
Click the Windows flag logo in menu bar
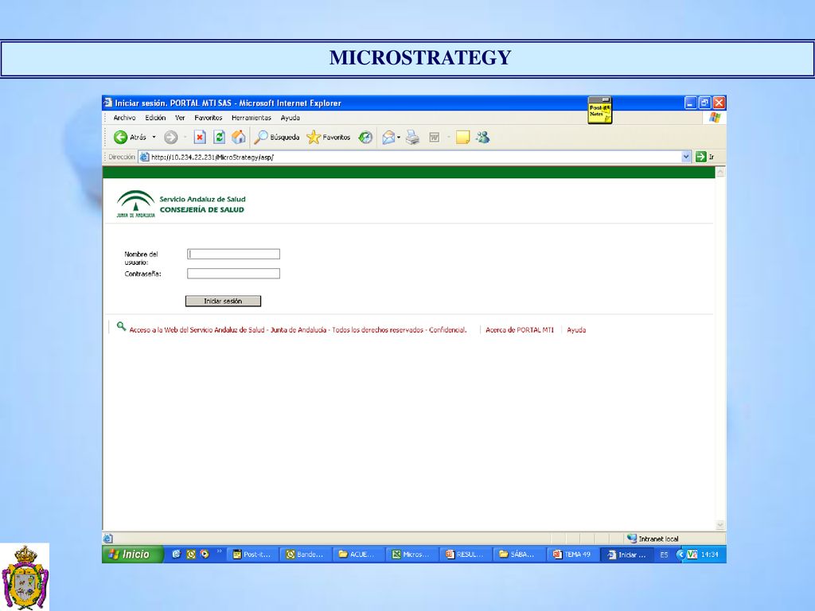coord(715,118)
